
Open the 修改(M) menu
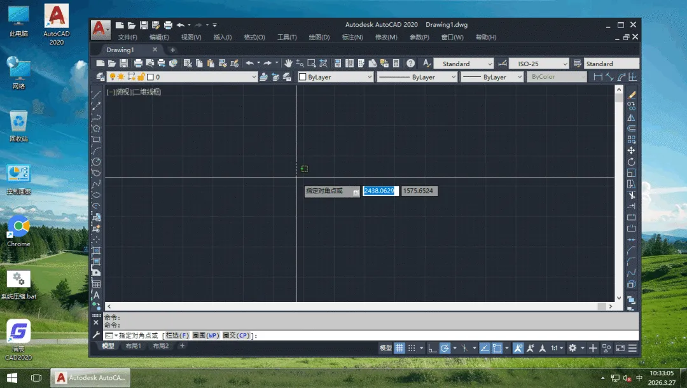(386, 38)
